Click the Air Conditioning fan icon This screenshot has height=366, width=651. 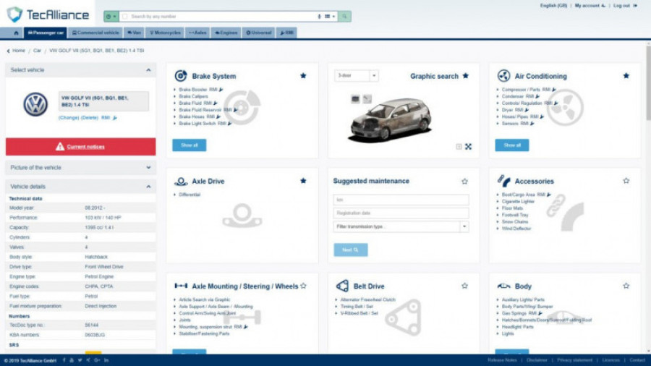point(503,76)
